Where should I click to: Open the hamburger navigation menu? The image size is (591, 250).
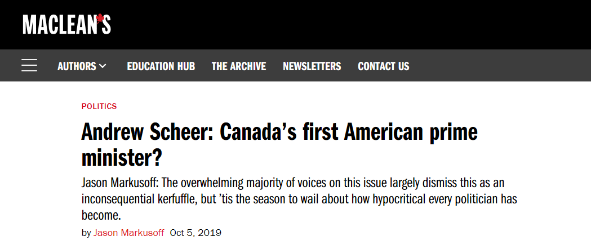29,66
